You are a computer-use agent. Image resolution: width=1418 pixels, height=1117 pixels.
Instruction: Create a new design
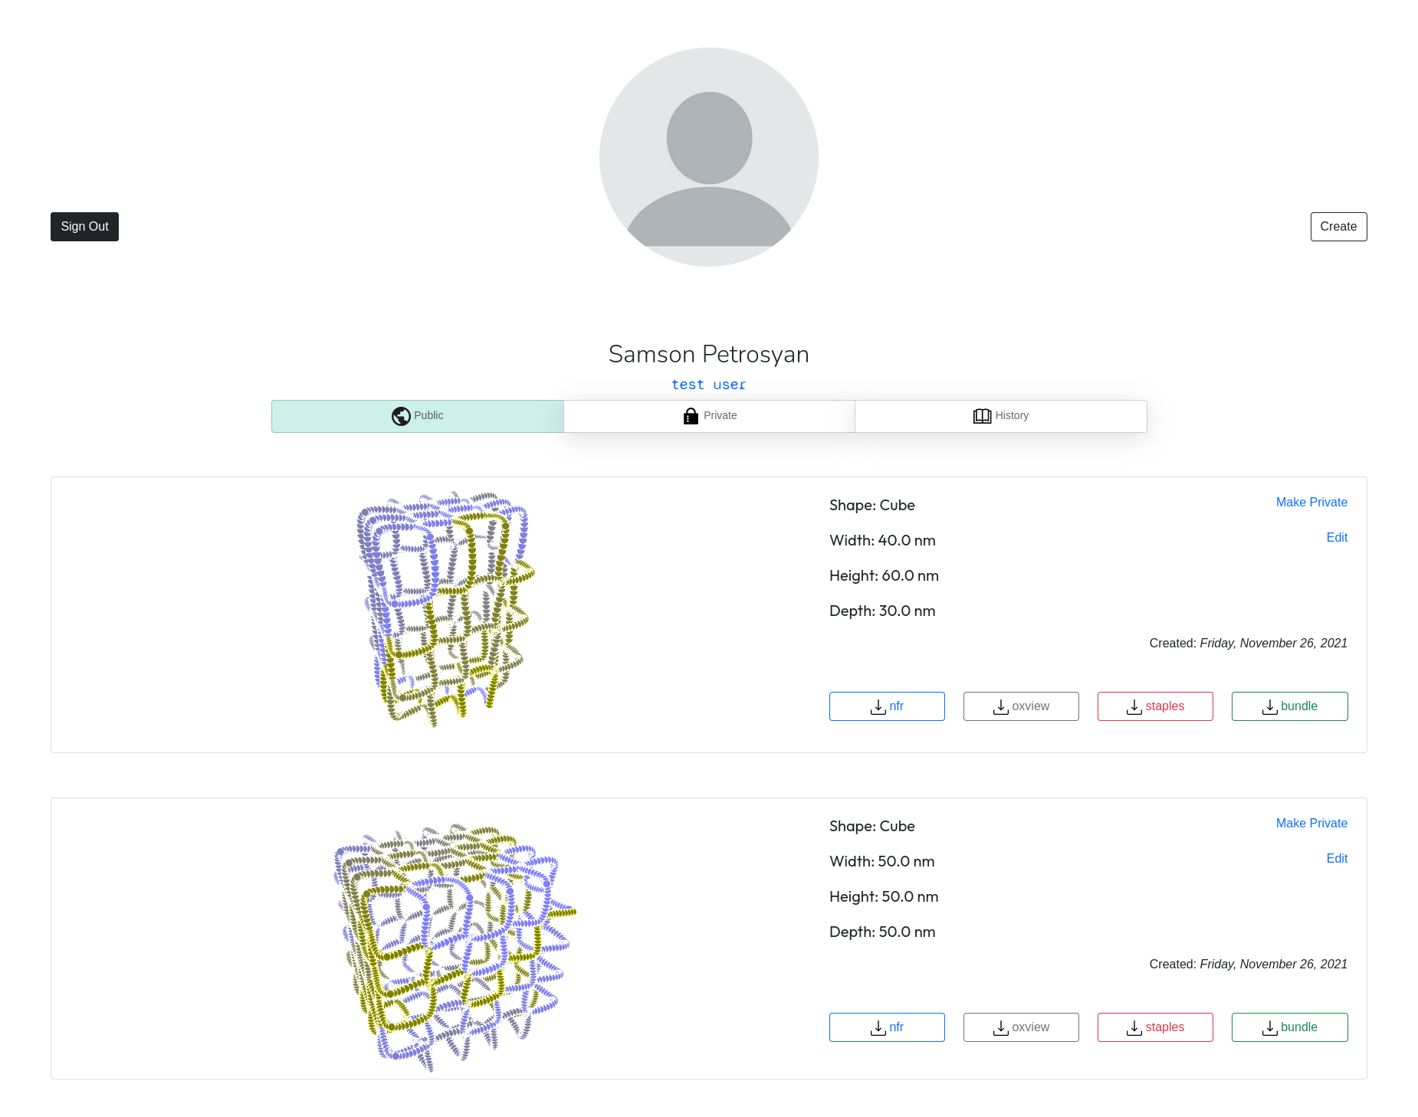tap(1338, 227)
